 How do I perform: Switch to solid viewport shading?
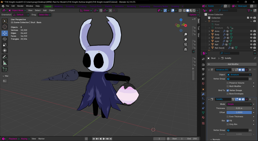[x=188, y=10]
